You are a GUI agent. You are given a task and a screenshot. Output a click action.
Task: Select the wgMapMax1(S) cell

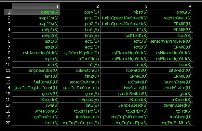pyautogui.click(x=171, y=18)
